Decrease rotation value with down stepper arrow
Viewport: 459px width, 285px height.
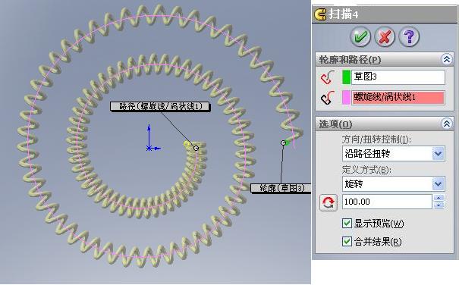(x=439, y=205)
